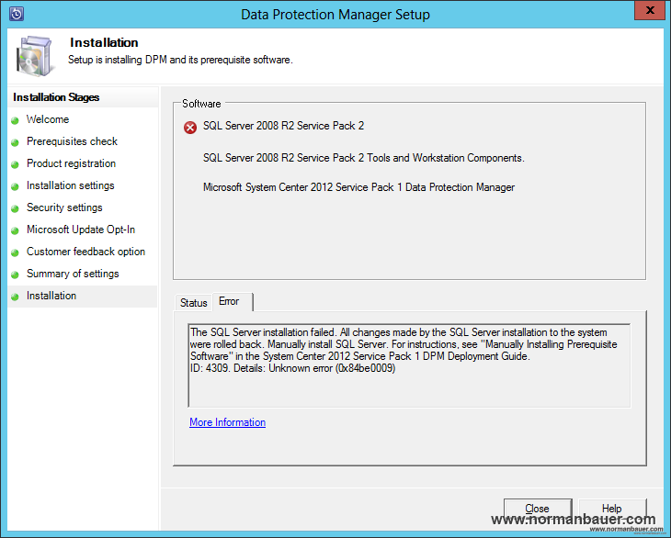The height and width of the screenshot is (538, 671).
Task: Click the bold Installation page heading
Action: pyautogui.click(x=104, y=42)
